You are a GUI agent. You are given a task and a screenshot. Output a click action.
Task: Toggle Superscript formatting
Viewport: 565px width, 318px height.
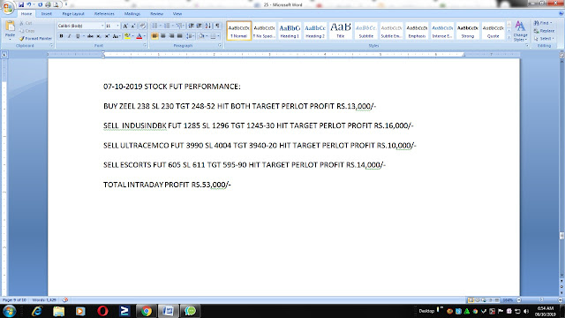(107, 36)
